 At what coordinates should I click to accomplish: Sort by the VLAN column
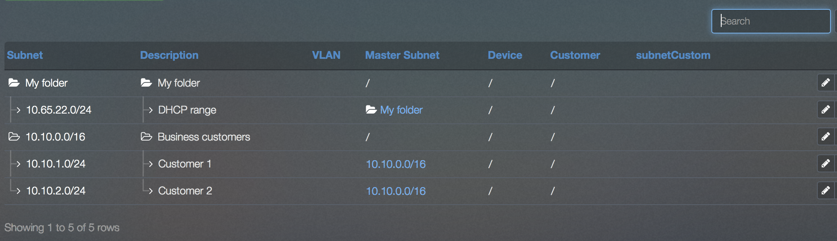326,55
